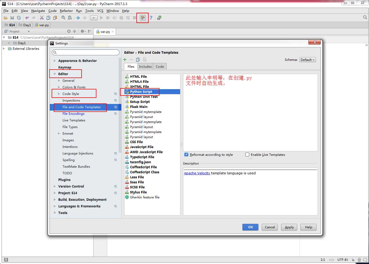Click the Find magnifier toolbar icon

[x=63, y=18]
